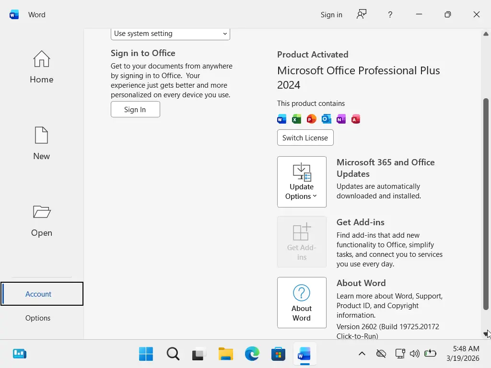The width and height of the screenshot is (491, 368).
Task: Click the Microsoft 365 and Office Updates heading
Action: coord(386,168)
